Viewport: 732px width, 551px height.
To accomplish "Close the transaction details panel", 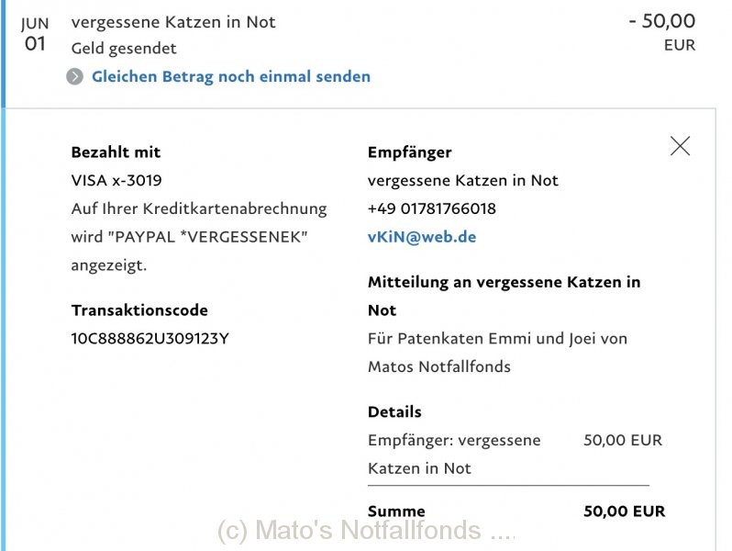I will coord(680,146).
